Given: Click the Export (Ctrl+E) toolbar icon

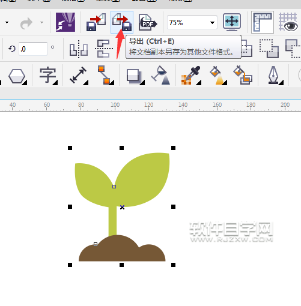Looking at the screenshot, I should point(122,22).
